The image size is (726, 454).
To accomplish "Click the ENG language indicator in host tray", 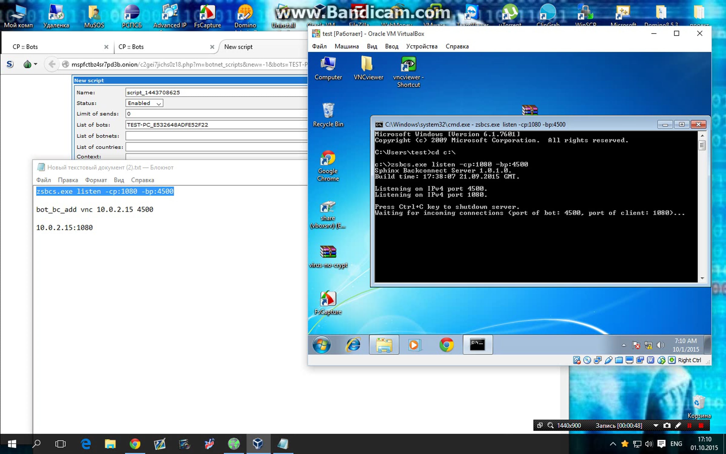I will click(676, 444).
